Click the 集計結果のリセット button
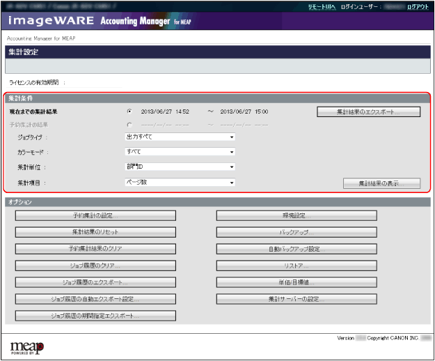435x361 pixels. tap(95, 232)
